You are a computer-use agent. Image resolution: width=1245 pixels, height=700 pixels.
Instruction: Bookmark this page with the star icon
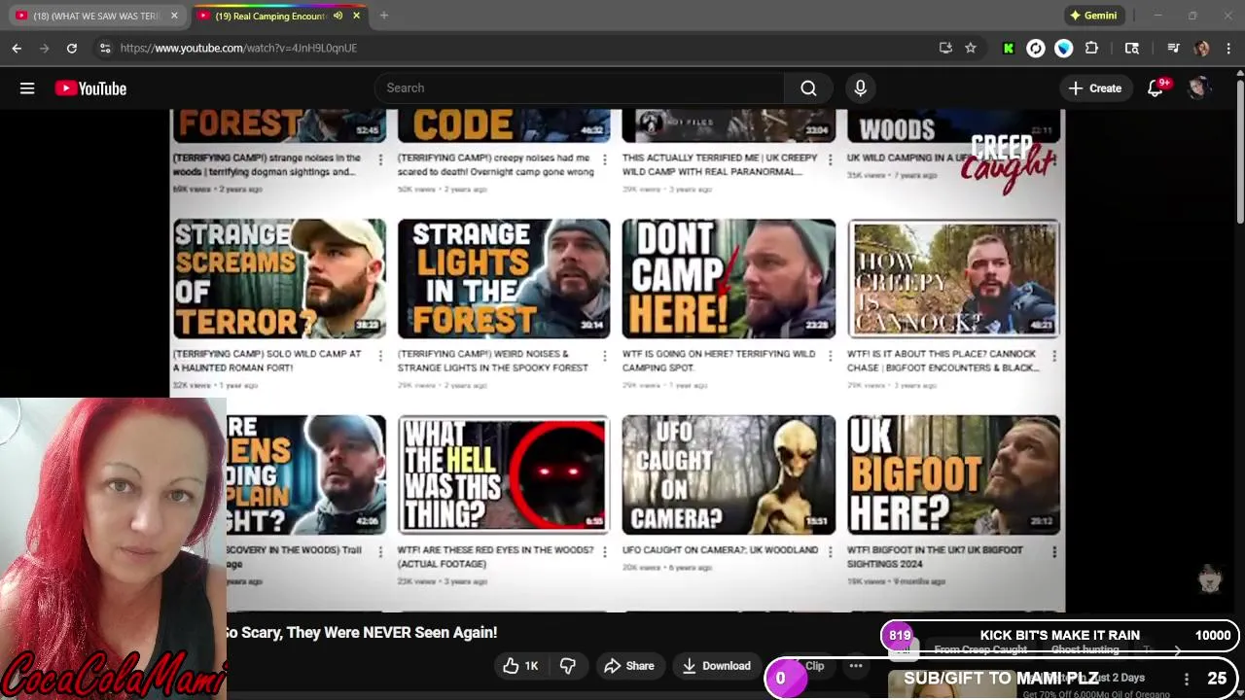pos(971,48)
